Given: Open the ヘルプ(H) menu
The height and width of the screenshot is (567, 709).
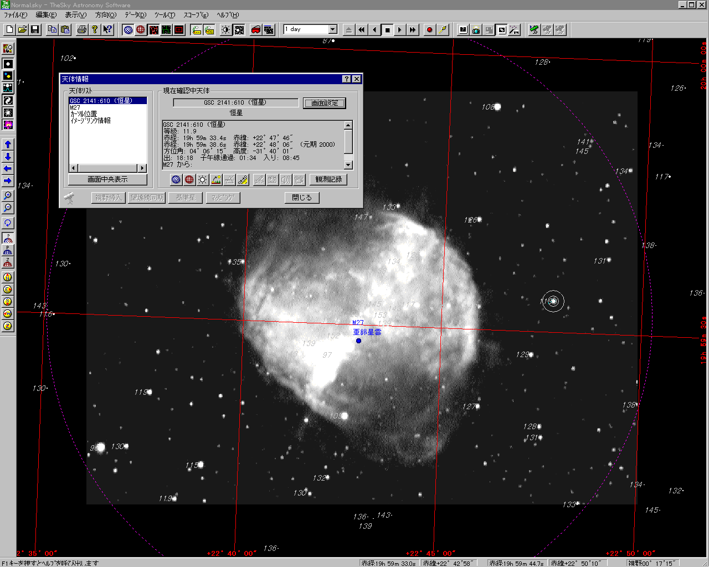Looking at the screenshot, I should click(x=228, y=15).
